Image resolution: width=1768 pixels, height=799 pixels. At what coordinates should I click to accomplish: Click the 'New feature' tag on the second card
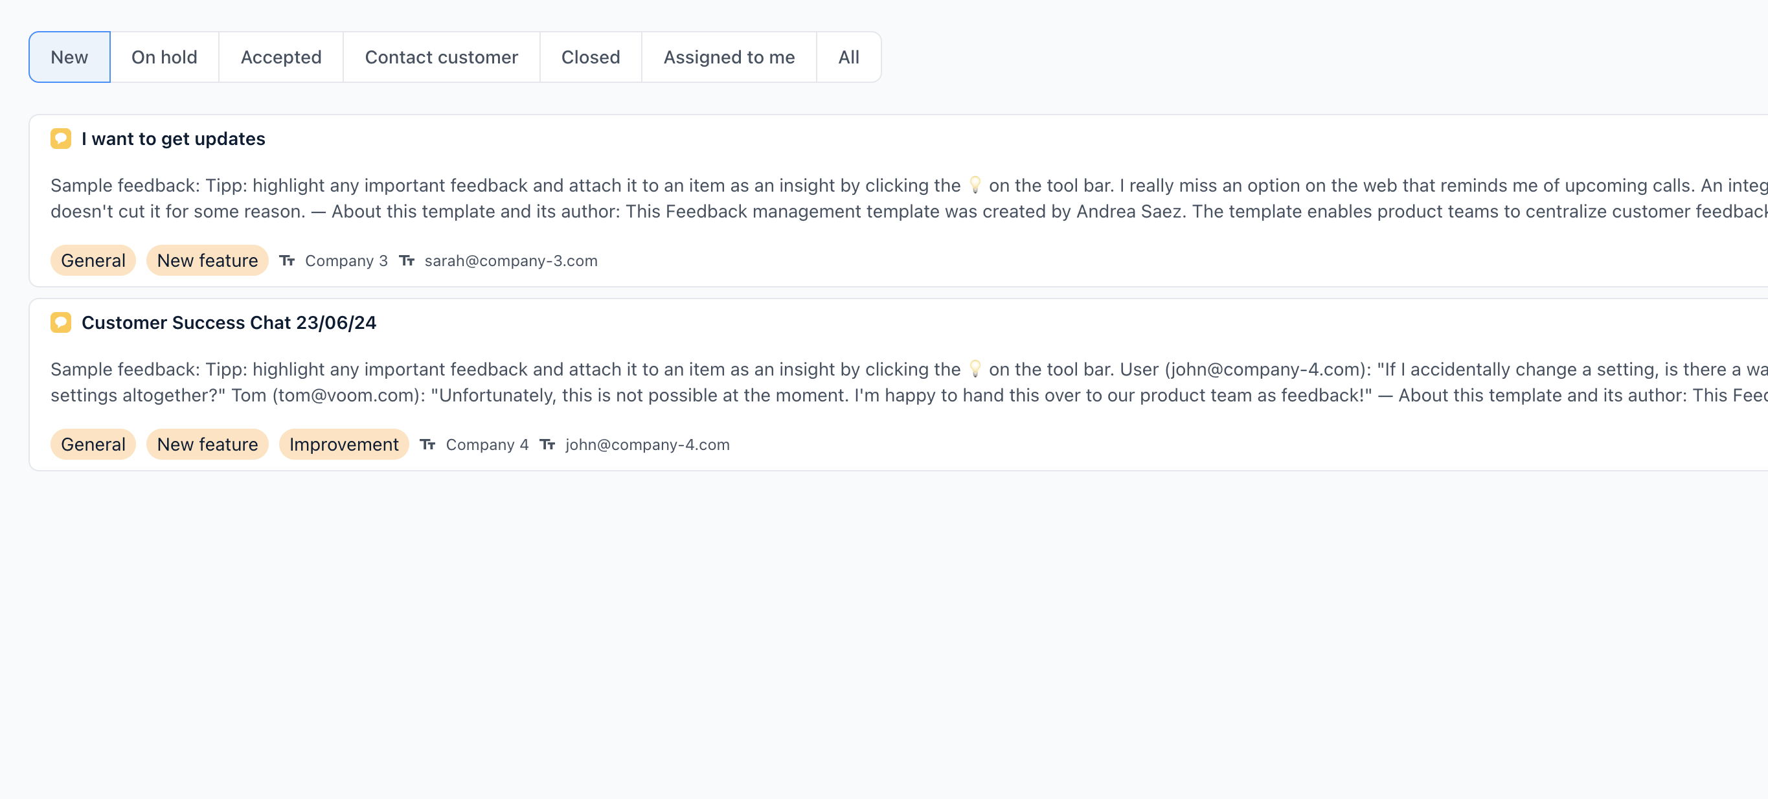(x=207, y=444)
